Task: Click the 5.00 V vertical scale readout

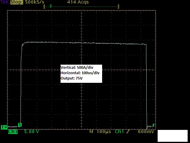Action: click(31, 132)
